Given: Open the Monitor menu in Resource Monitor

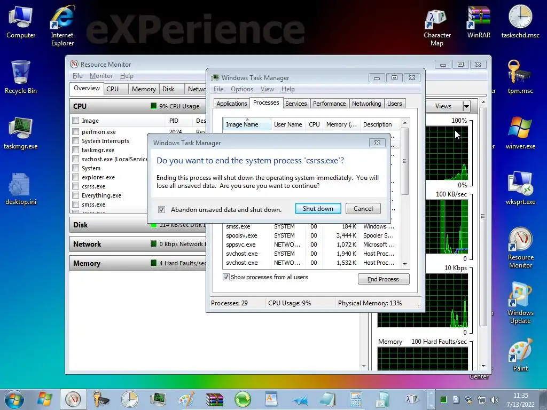Looking at the screenshot, I should 101,76.
